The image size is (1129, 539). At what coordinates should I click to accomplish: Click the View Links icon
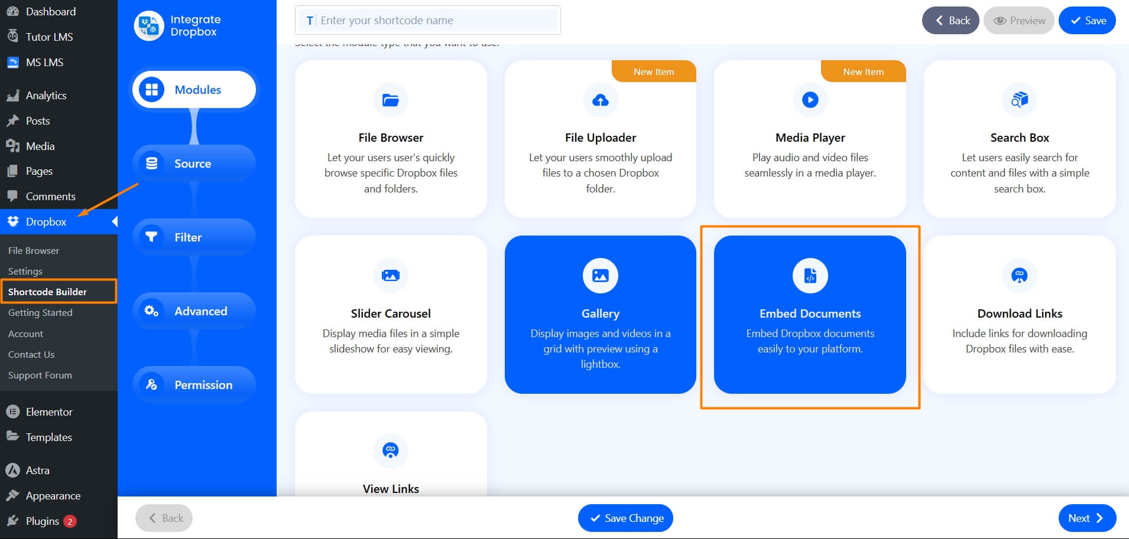[x=391, y=450]
